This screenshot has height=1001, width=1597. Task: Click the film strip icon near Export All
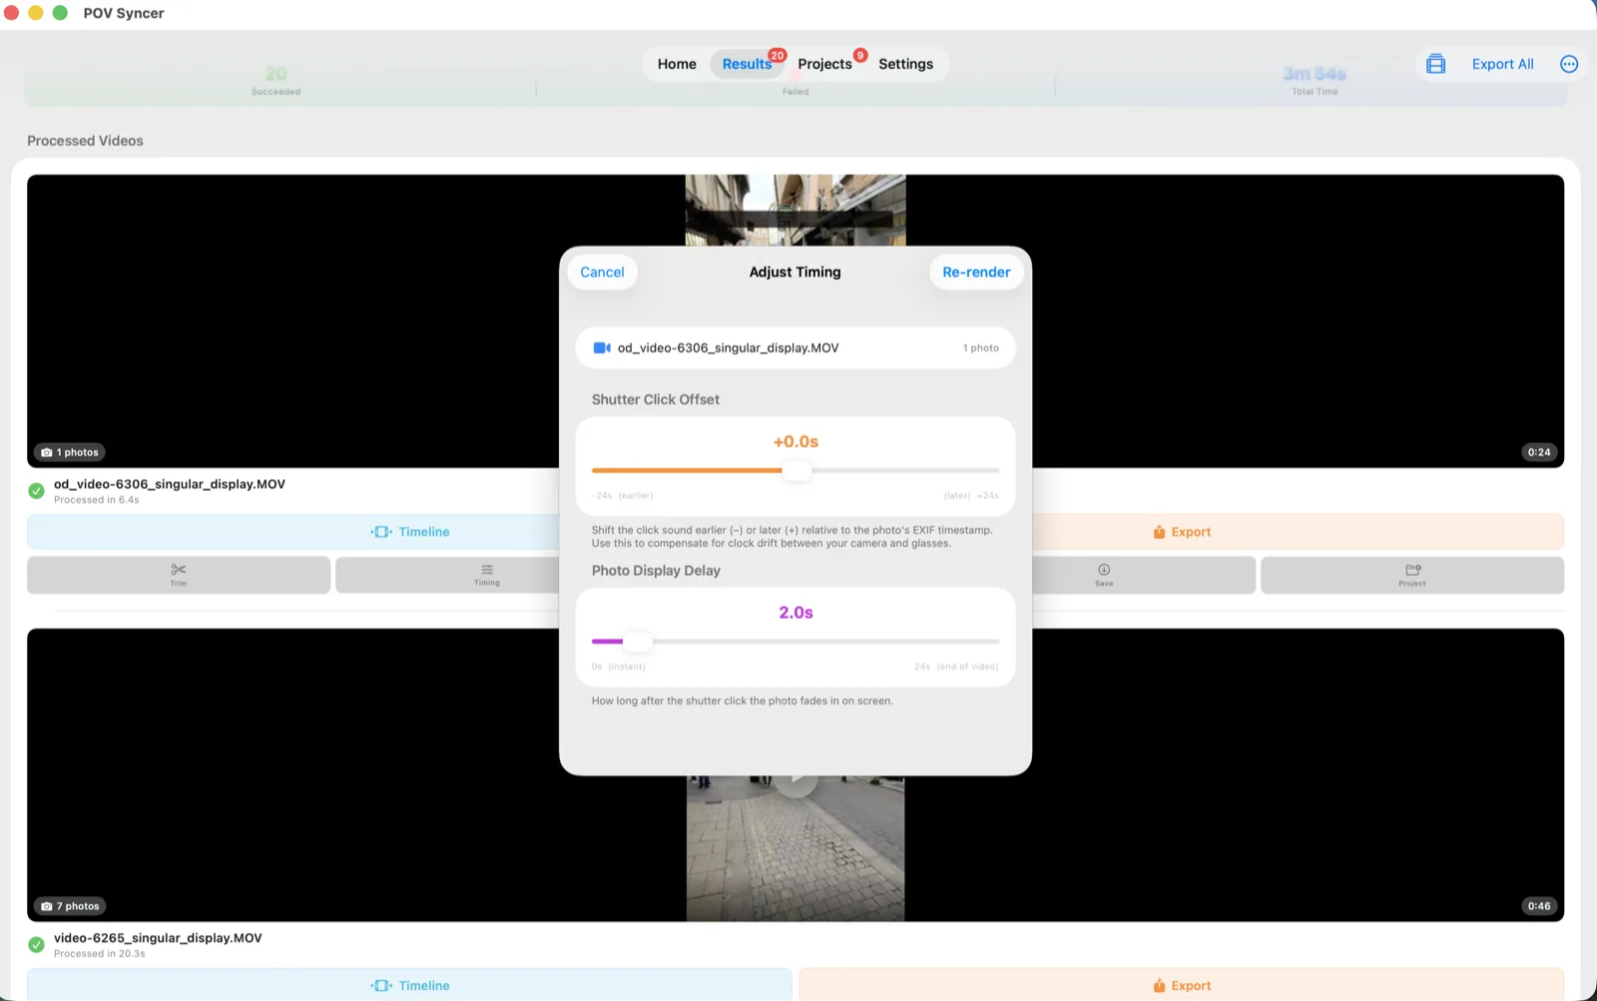[x=1435, y=64]
